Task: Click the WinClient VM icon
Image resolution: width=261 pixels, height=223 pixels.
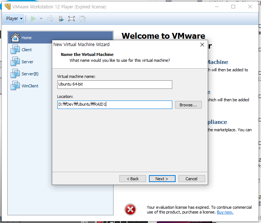Action: click(15, 86)
